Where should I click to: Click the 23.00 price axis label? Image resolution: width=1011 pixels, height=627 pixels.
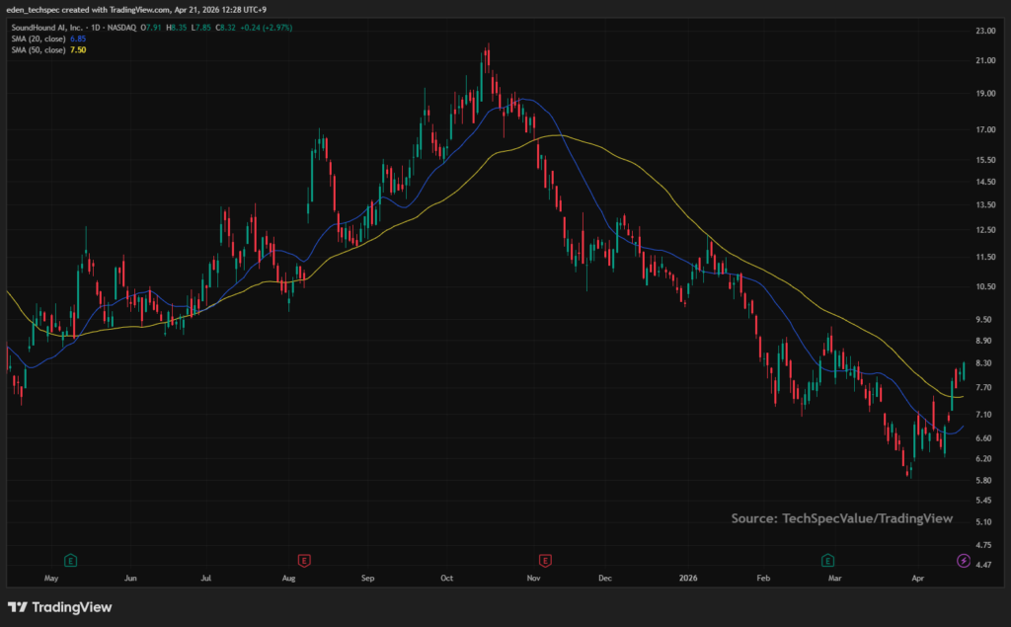pyautogui.click(x=986, y=31)
